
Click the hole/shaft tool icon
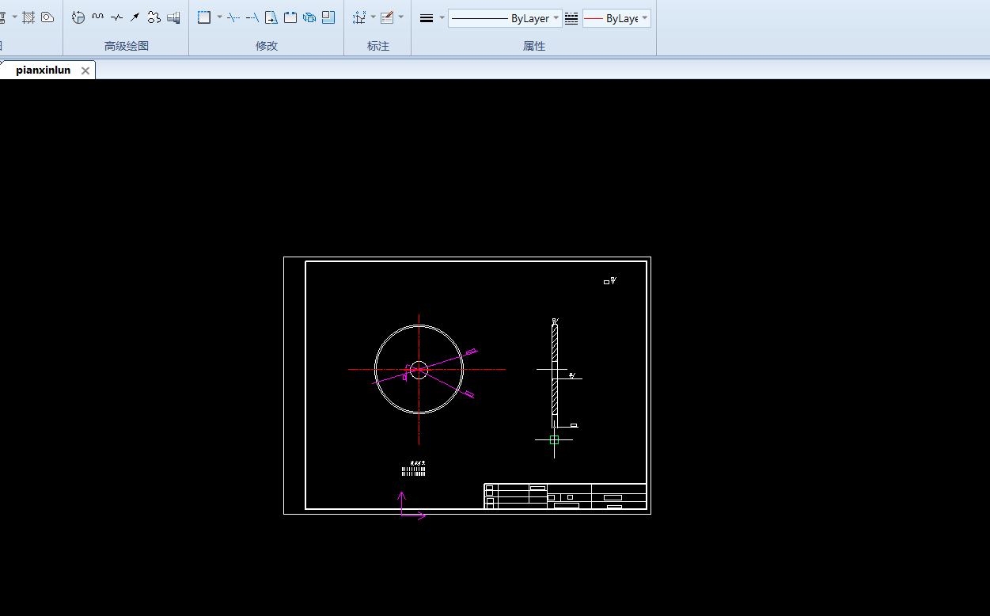[x=173, y=17]
